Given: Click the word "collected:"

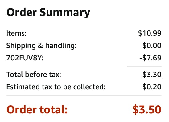Looking at the screenshot, I should [x=89, y=87].
